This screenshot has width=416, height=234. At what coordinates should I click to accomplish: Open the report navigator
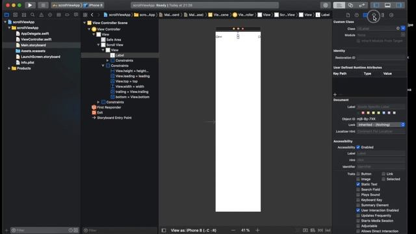(x=76, y=15)
